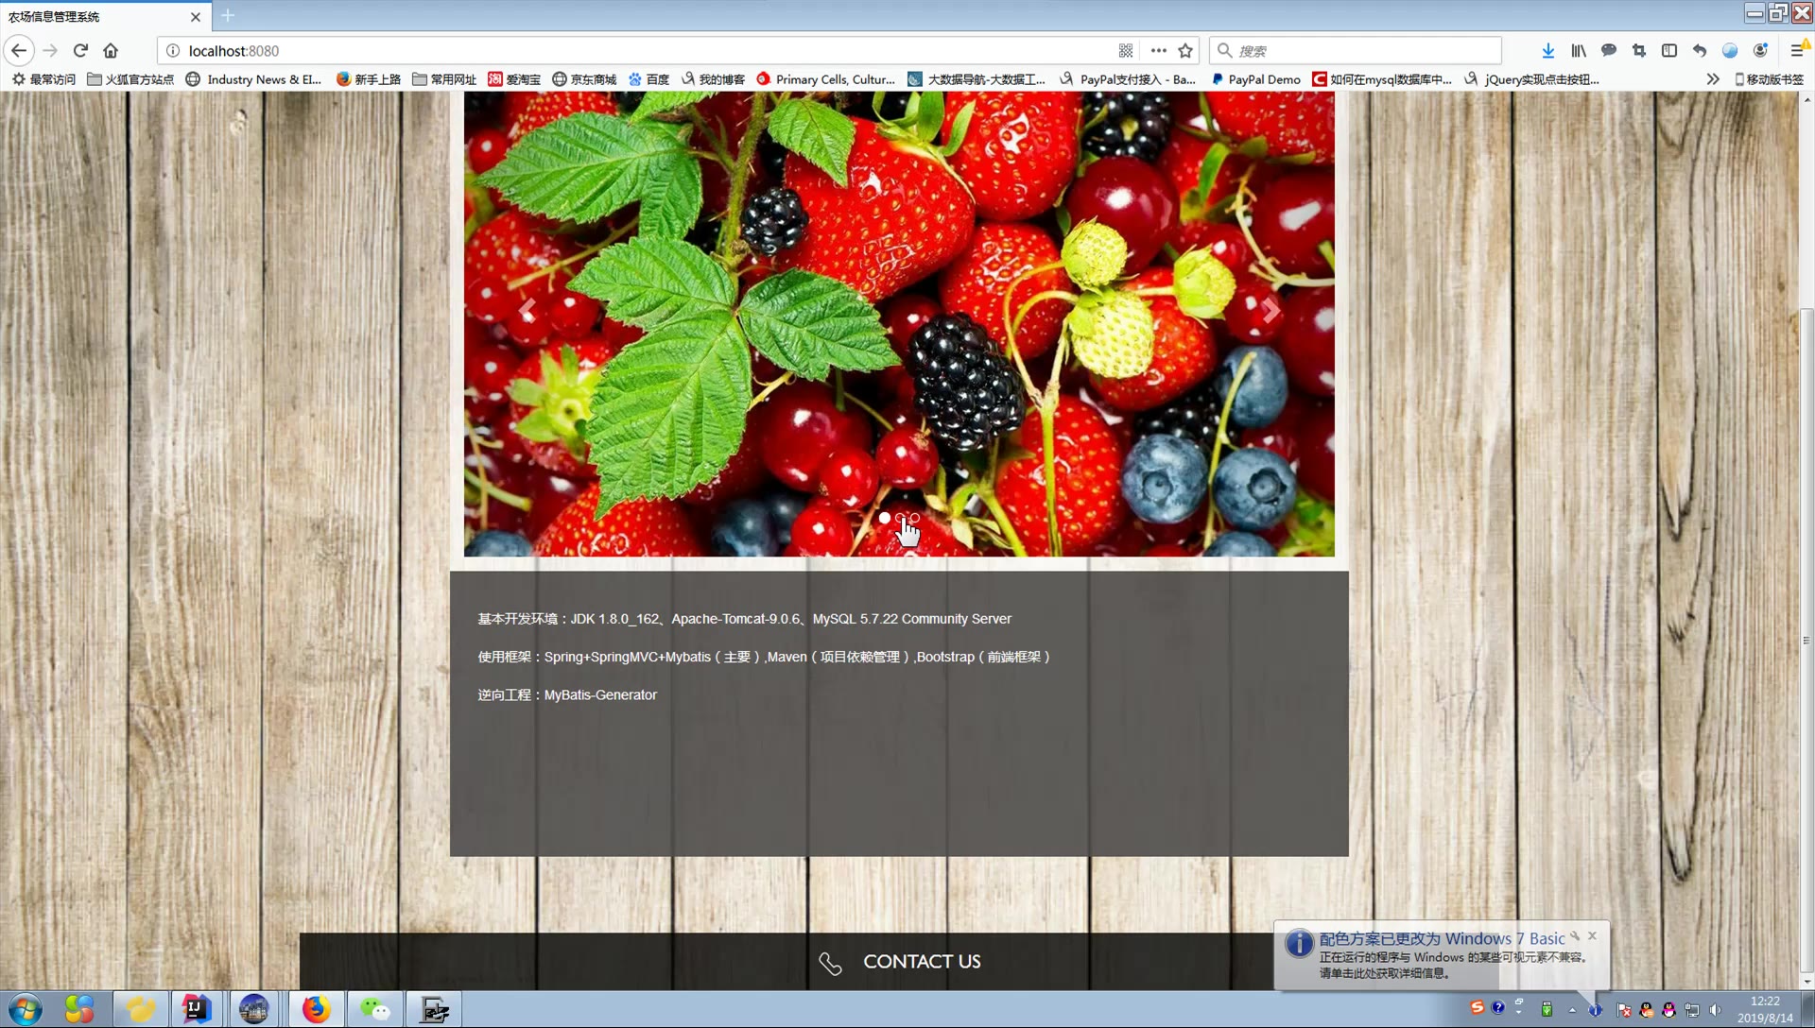This screenshot has height=1028, width=1815.
Task: Open the 常用网址 bookmark folder
Action: click(444, 79)
